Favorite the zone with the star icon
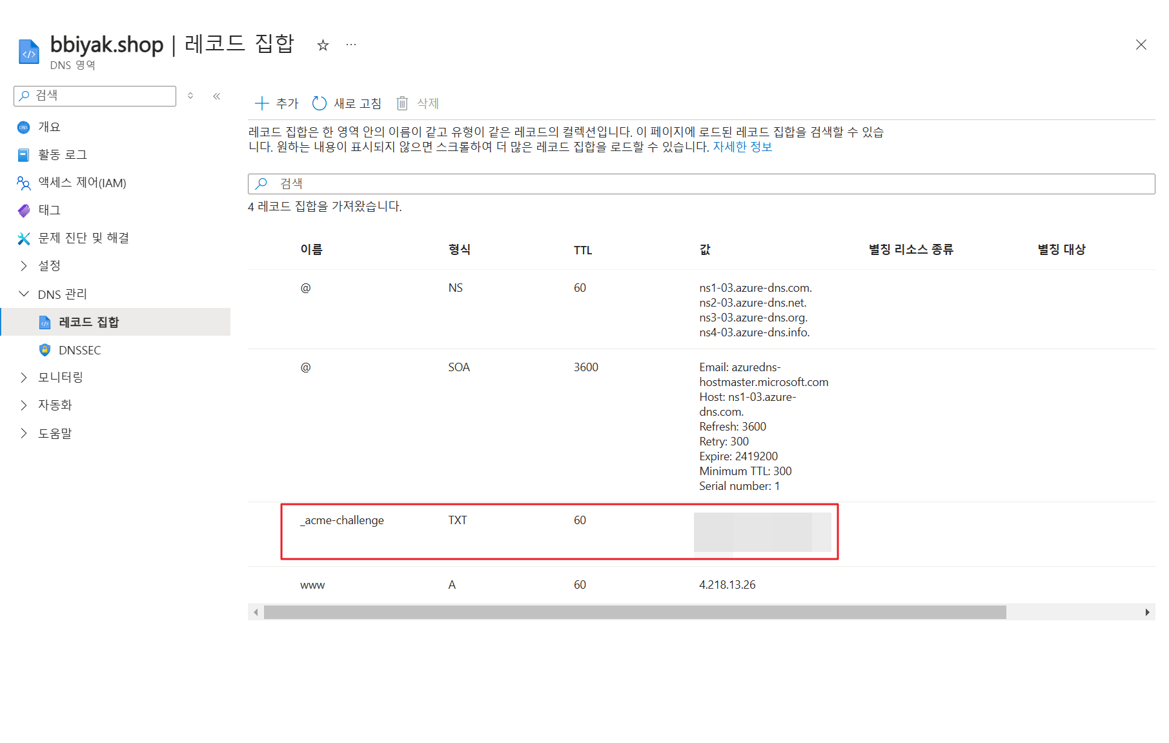This screenshot has width=1169, height=743. [323, 45]
